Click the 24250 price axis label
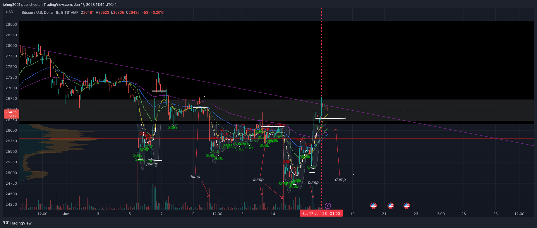Viewport: 537px width, 228px height. pos(11,205)
